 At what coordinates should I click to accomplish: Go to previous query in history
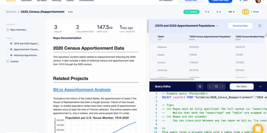point(210,86)
